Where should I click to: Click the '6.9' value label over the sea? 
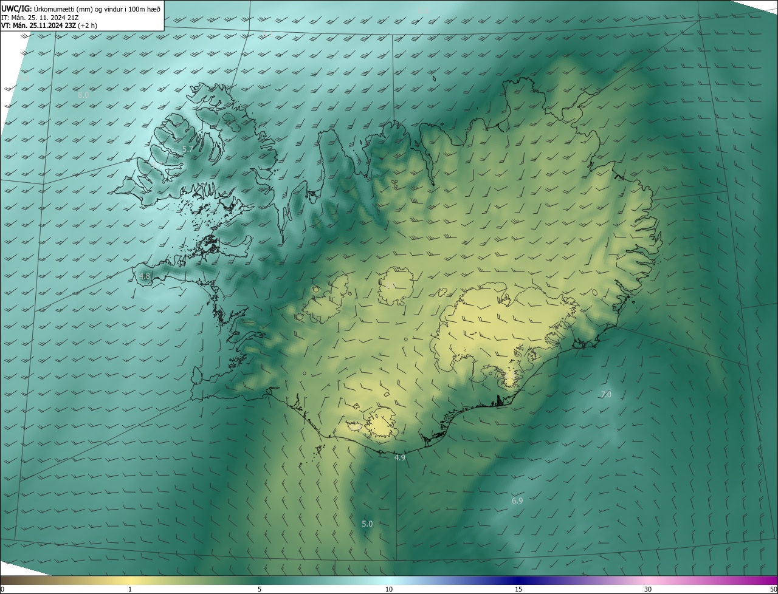click(x=517, y=500)
